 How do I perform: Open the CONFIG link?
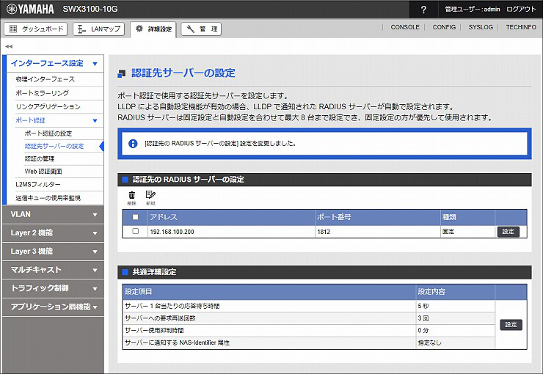point(444,27)
